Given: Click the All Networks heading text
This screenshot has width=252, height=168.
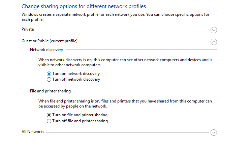Looking at the screenshot, I should 33,132.
